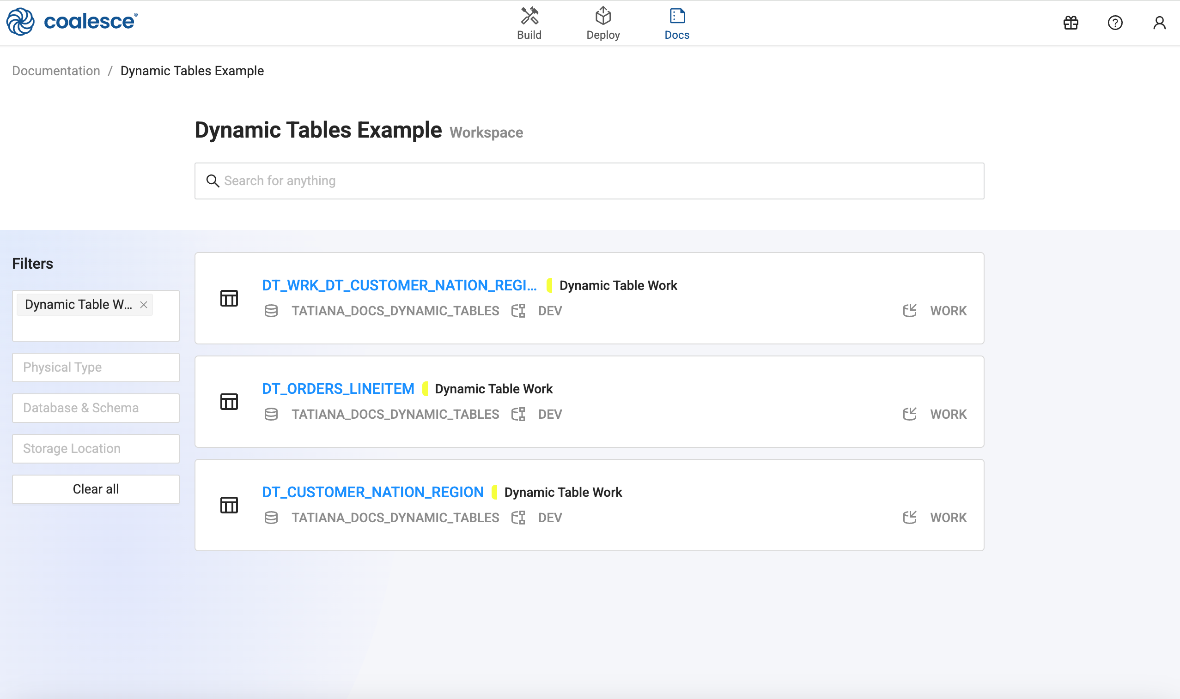
Task: Click Dynamic Tables Example breadcrumb
Action: (x=192, y=71)
